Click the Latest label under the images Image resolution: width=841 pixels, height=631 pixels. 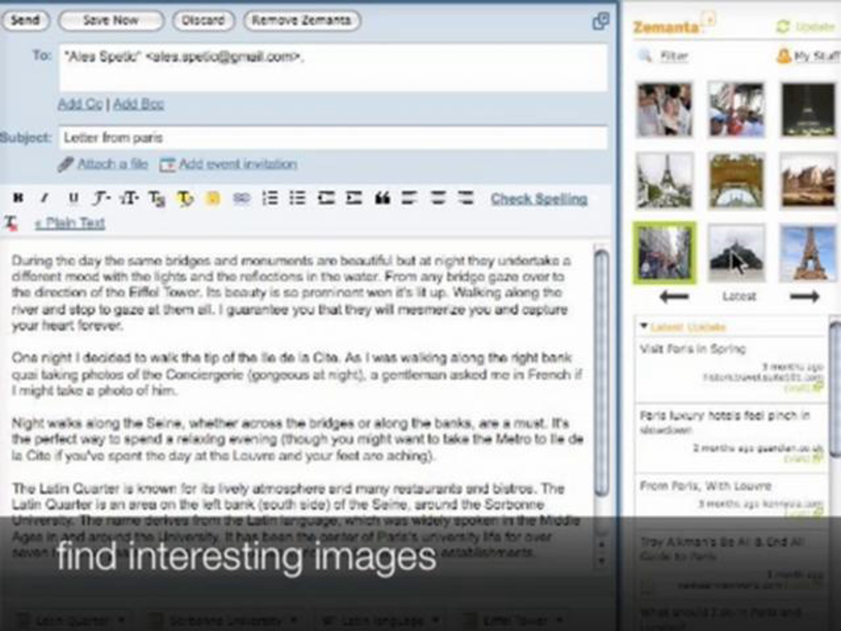pos(739,296)
